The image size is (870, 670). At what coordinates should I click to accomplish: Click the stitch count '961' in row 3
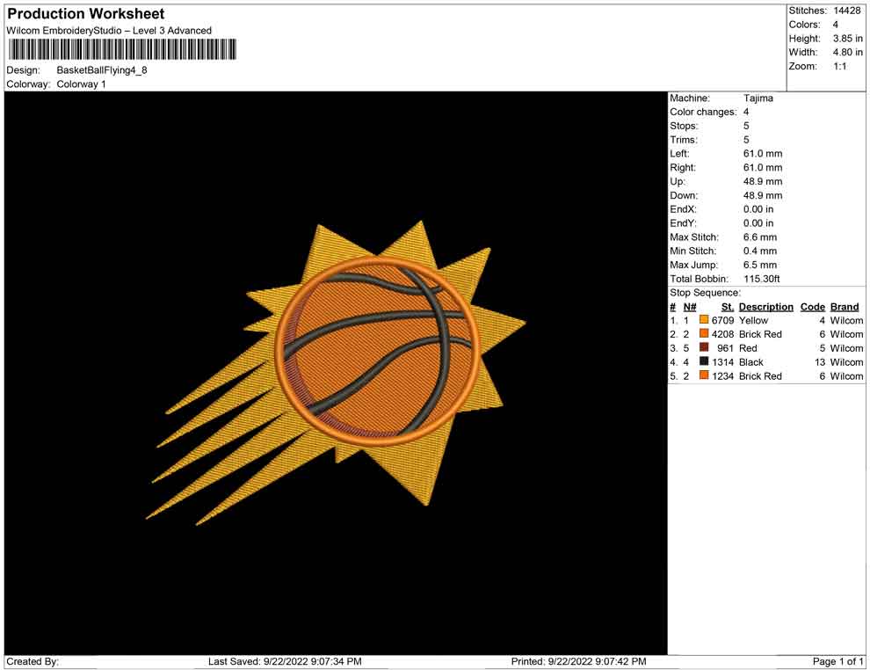[725, 348]
